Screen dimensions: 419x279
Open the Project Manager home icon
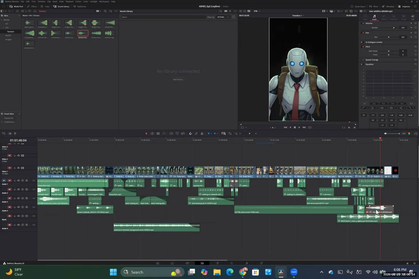click(x=407, y=263)
